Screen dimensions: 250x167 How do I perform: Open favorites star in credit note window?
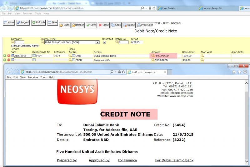point(239,72)
